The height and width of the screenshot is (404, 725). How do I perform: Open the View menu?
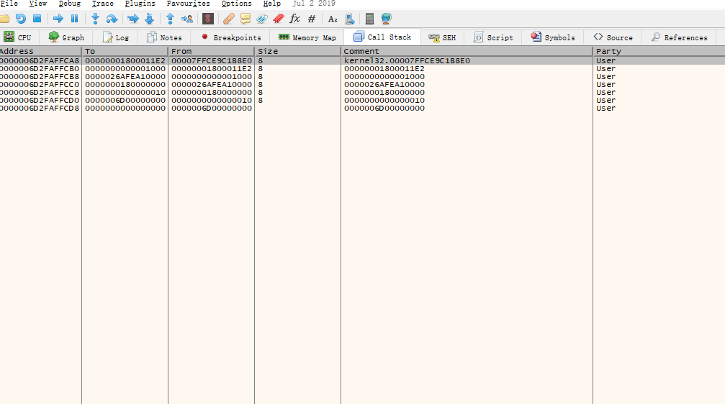[x=38, y=4]
